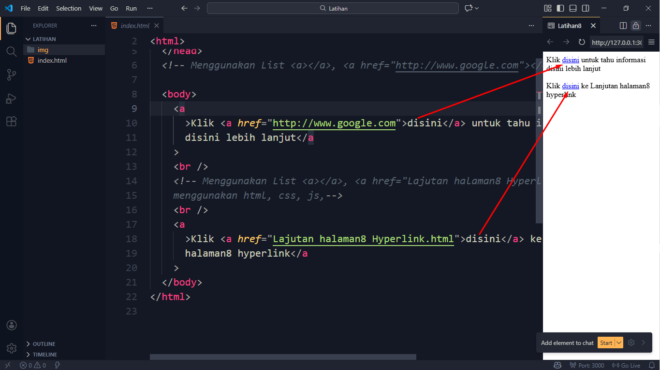Click the Accounts icon in activity bar
This screenshot has width=660, height=370.
(11, 325)
